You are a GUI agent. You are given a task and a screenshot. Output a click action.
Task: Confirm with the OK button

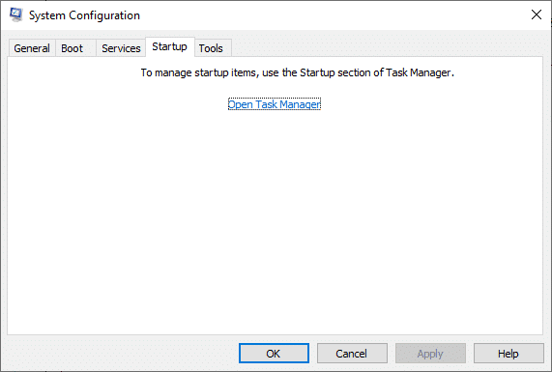[x=274, y=353]
